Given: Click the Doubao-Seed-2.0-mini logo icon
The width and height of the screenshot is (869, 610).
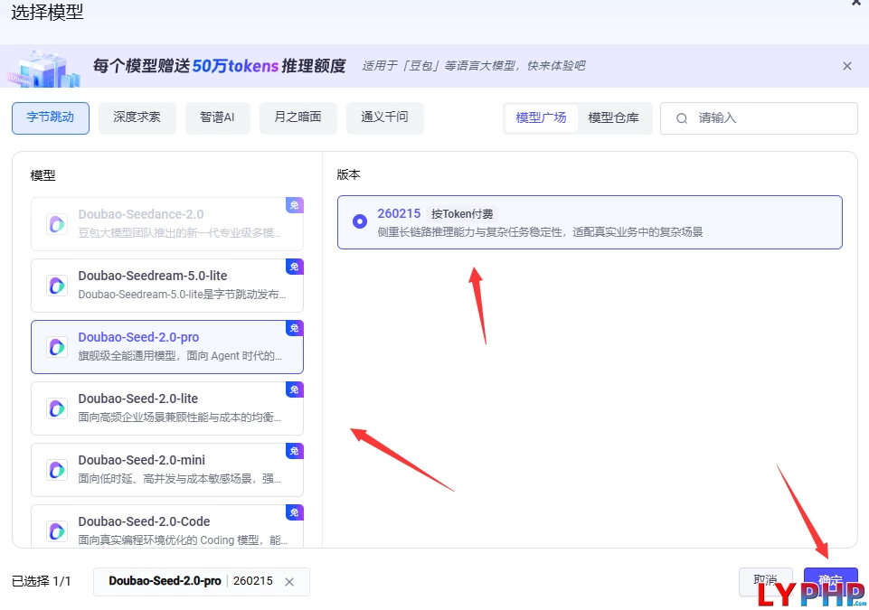Looking at the screenshot, I should [x=56, y=469].
